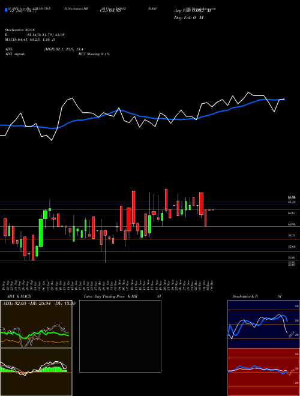Open the MACD histogram chart thumbnail
300x396 pixels.
pos(36,372)
